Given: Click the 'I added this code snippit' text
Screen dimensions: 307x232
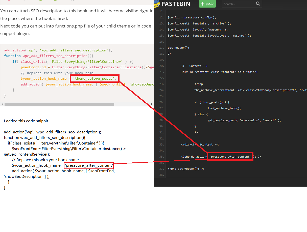Looking at the screenshot, I should [x=26, y=121].
